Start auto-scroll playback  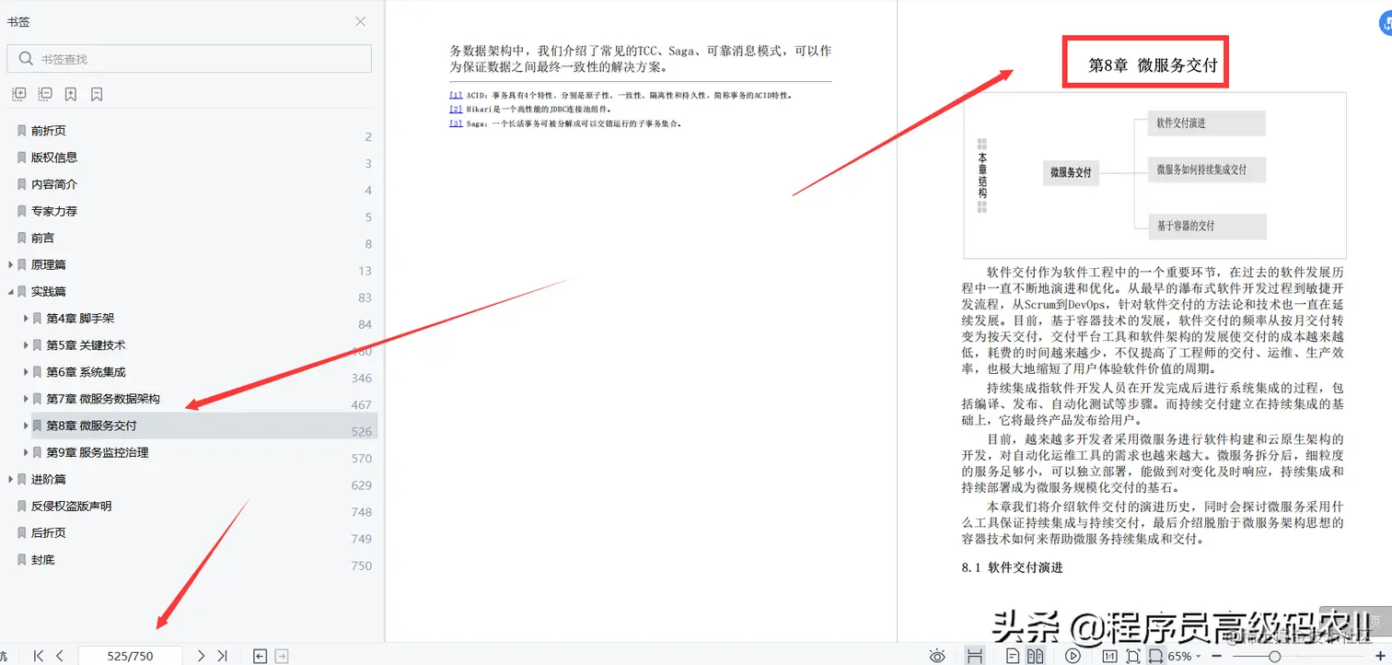pyautogui.click(x=1072, y=656)
